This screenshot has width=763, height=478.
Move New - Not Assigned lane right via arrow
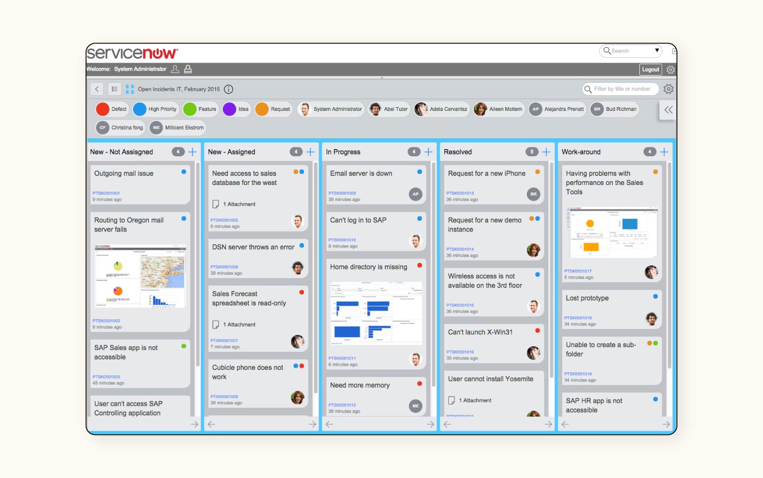[x=194, y=424]
